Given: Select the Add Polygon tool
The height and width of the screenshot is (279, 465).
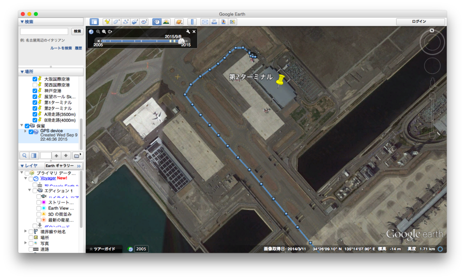Looking at the screenshot, I should pos(116,22).
